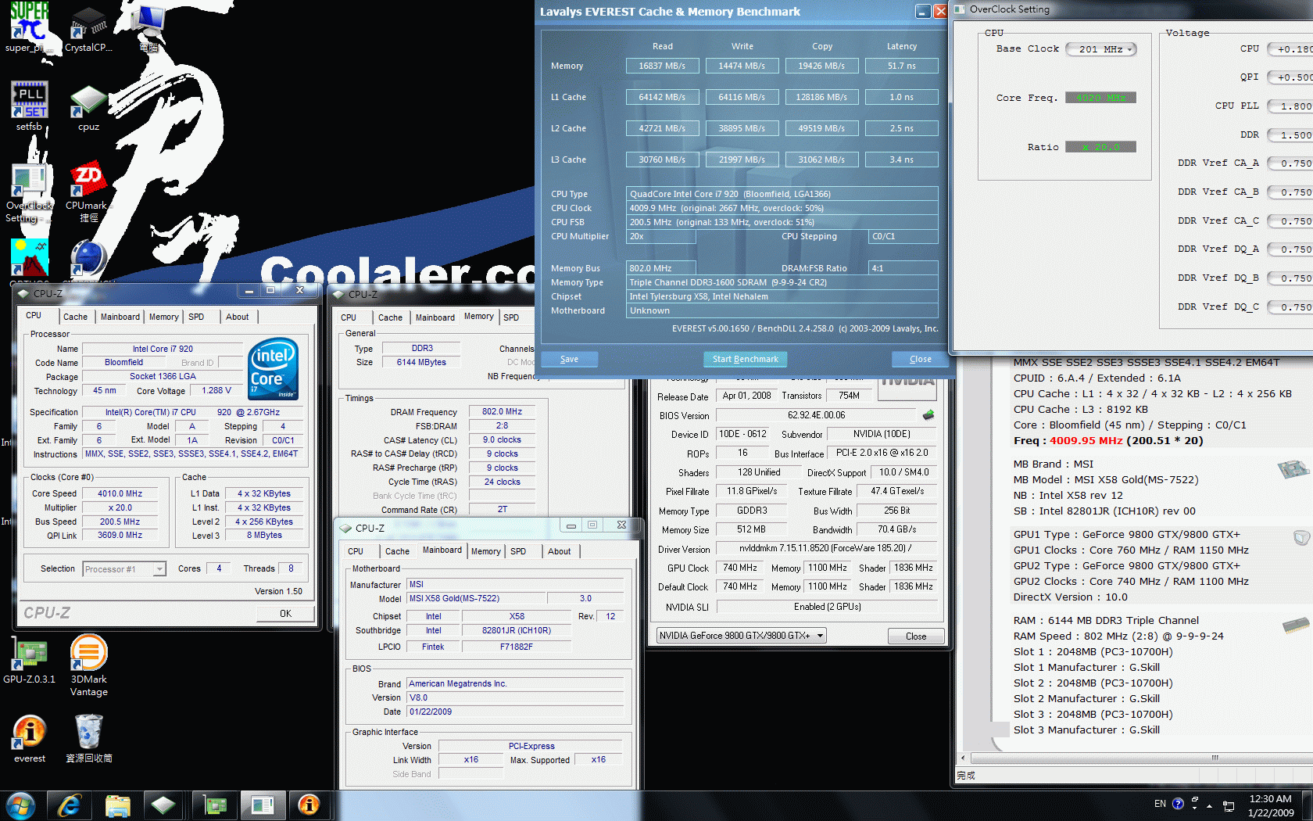
Task: Switch to Cache tab in first CPU-Z
Action: 75,317
